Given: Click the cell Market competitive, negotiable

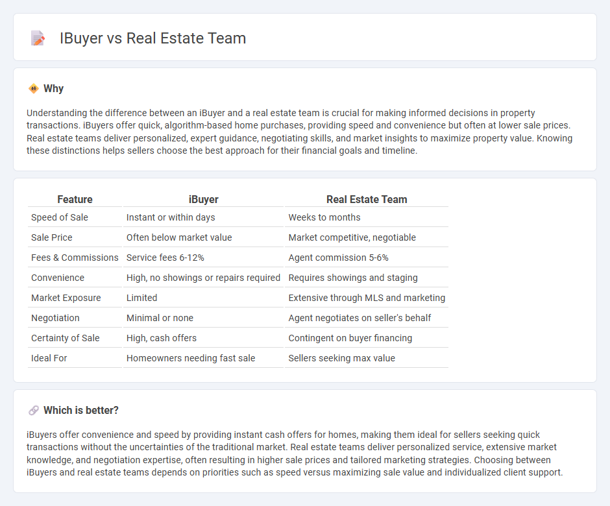Looking at the screenshot, I should 352,237.
